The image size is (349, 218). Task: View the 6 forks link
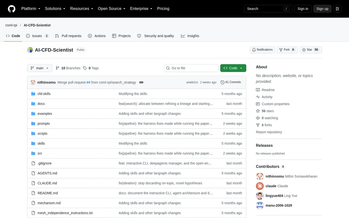pyautogui.click(x=264, y=125)
